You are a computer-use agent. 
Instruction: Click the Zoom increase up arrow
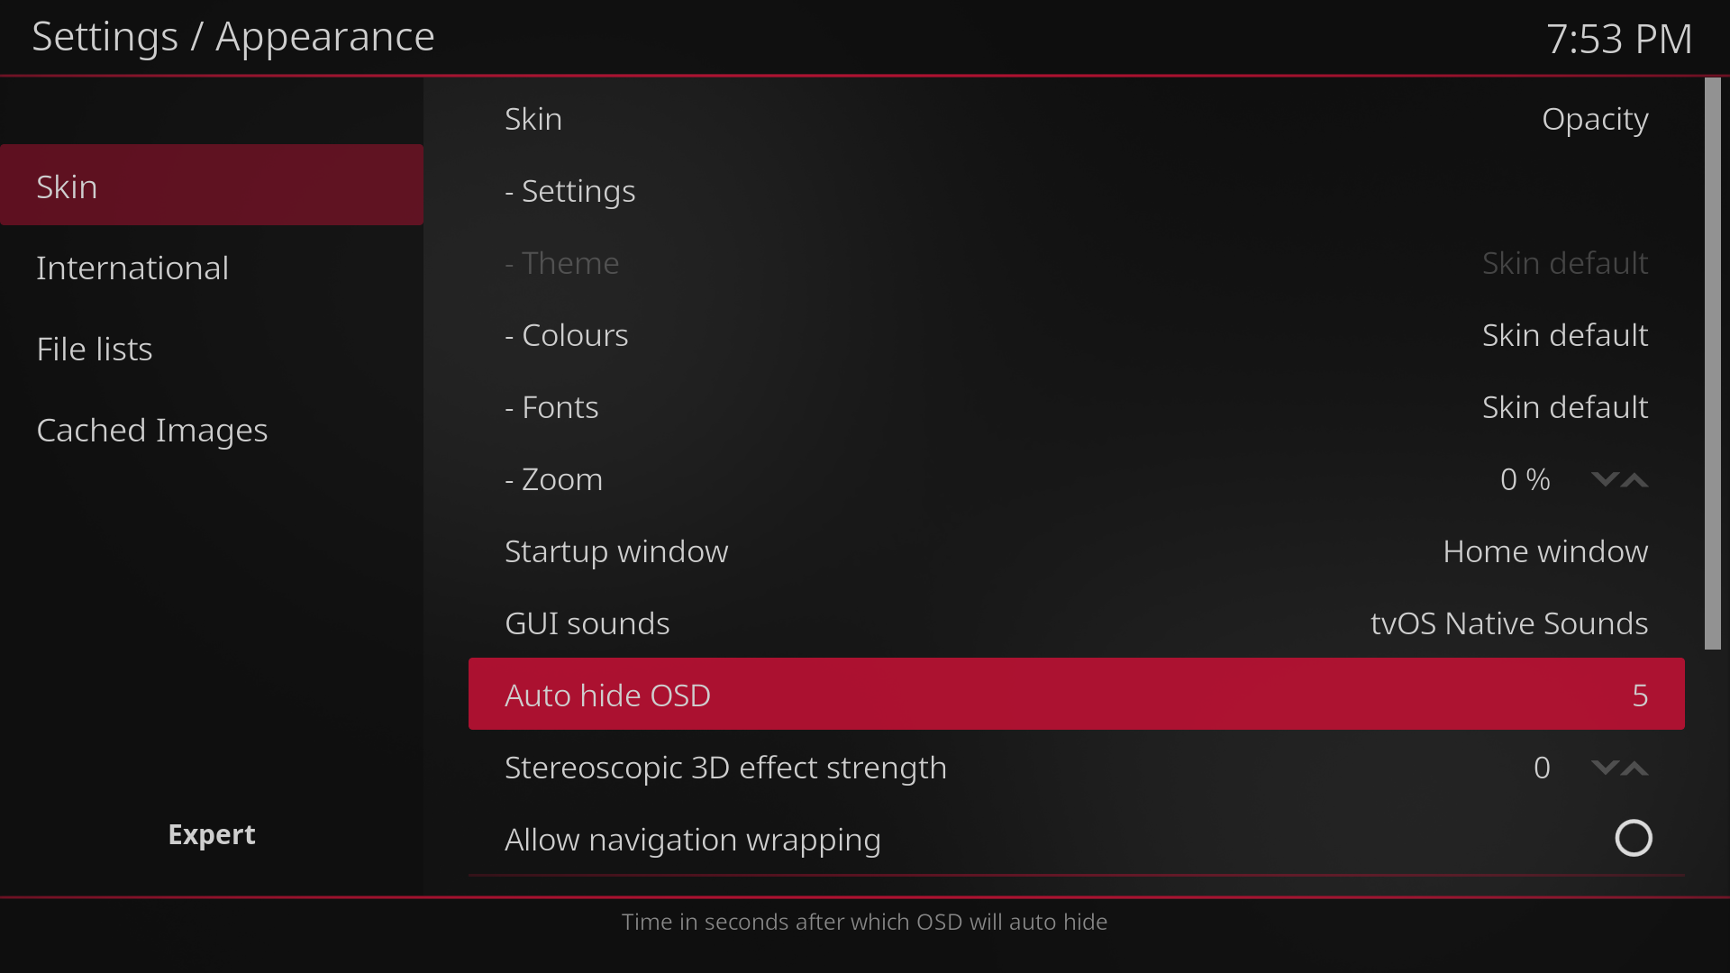click(1635, 479)
